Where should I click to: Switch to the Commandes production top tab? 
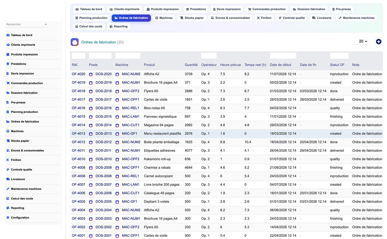(267, 9)
